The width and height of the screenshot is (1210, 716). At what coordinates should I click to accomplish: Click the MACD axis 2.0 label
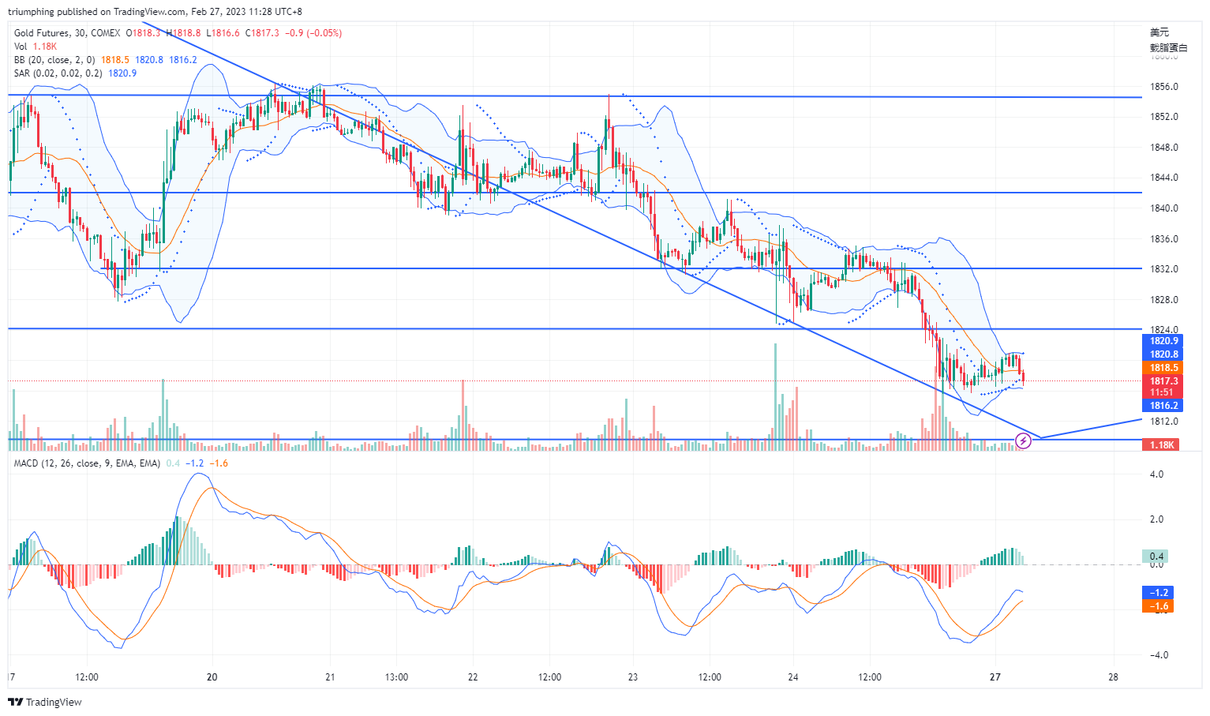pyautogui.click(x=1156, y=519)
